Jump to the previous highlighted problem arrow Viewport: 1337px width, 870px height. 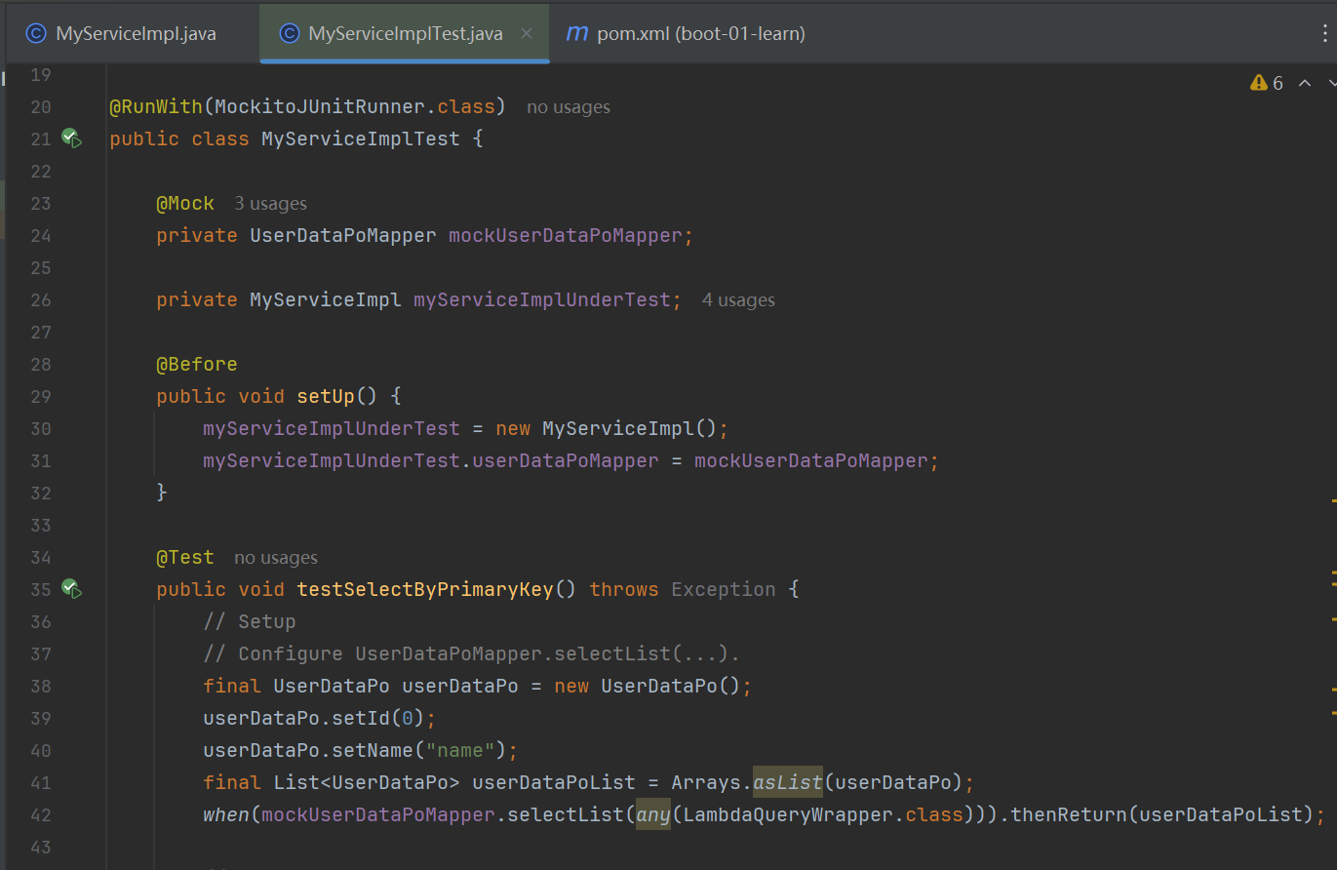[1305, 83]
